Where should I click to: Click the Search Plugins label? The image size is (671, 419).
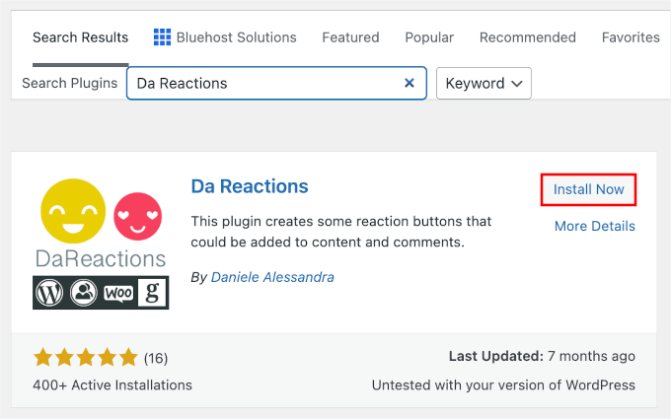70,83
